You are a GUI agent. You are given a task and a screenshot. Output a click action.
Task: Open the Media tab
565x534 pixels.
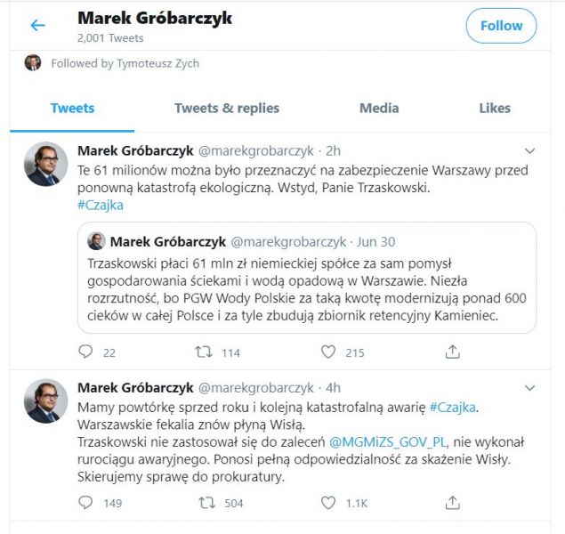pyautogui.click(x=379, y=109)
